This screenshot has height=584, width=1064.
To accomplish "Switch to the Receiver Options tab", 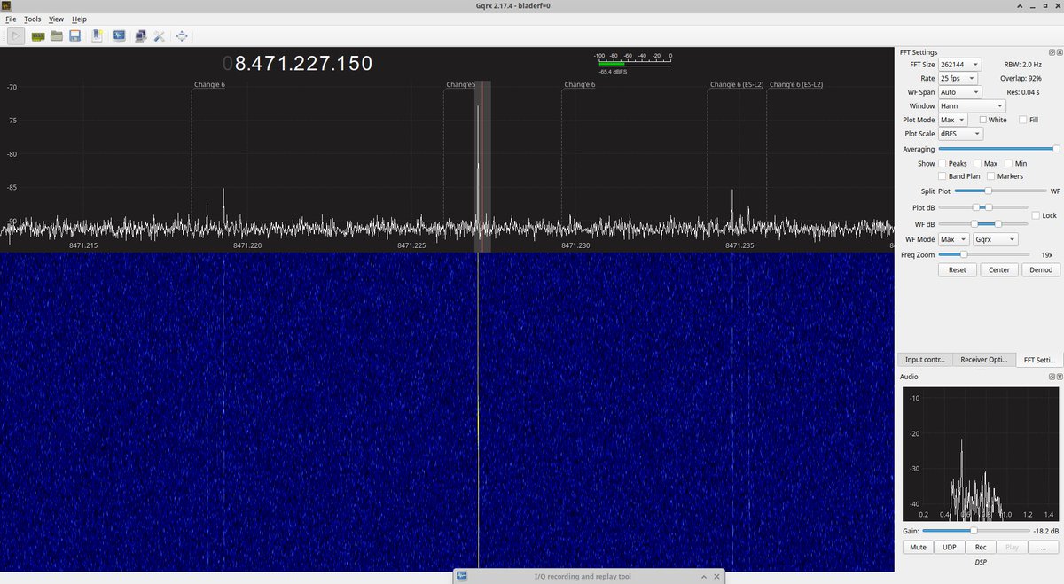I will tap(984, 360).
